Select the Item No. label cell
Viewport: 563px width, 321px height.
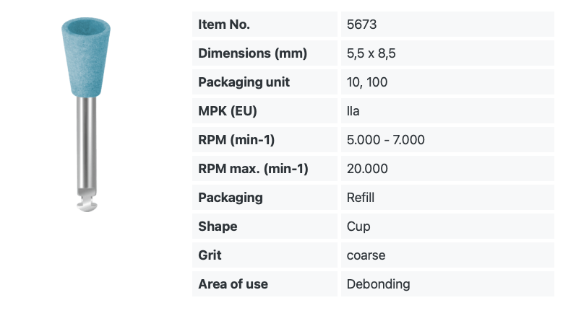265,25
